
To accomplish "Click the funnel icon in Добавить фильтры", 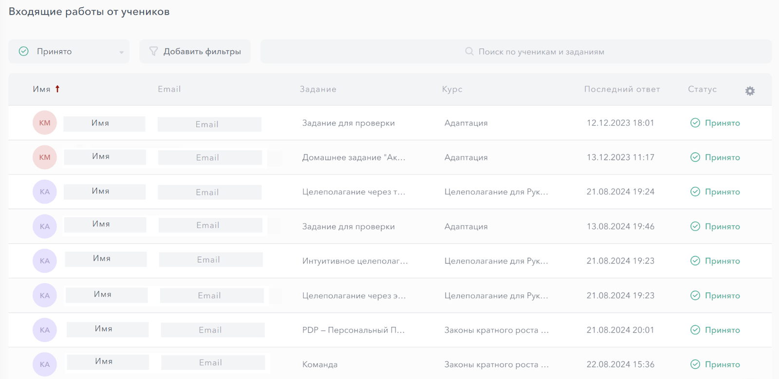I will 153,51.
